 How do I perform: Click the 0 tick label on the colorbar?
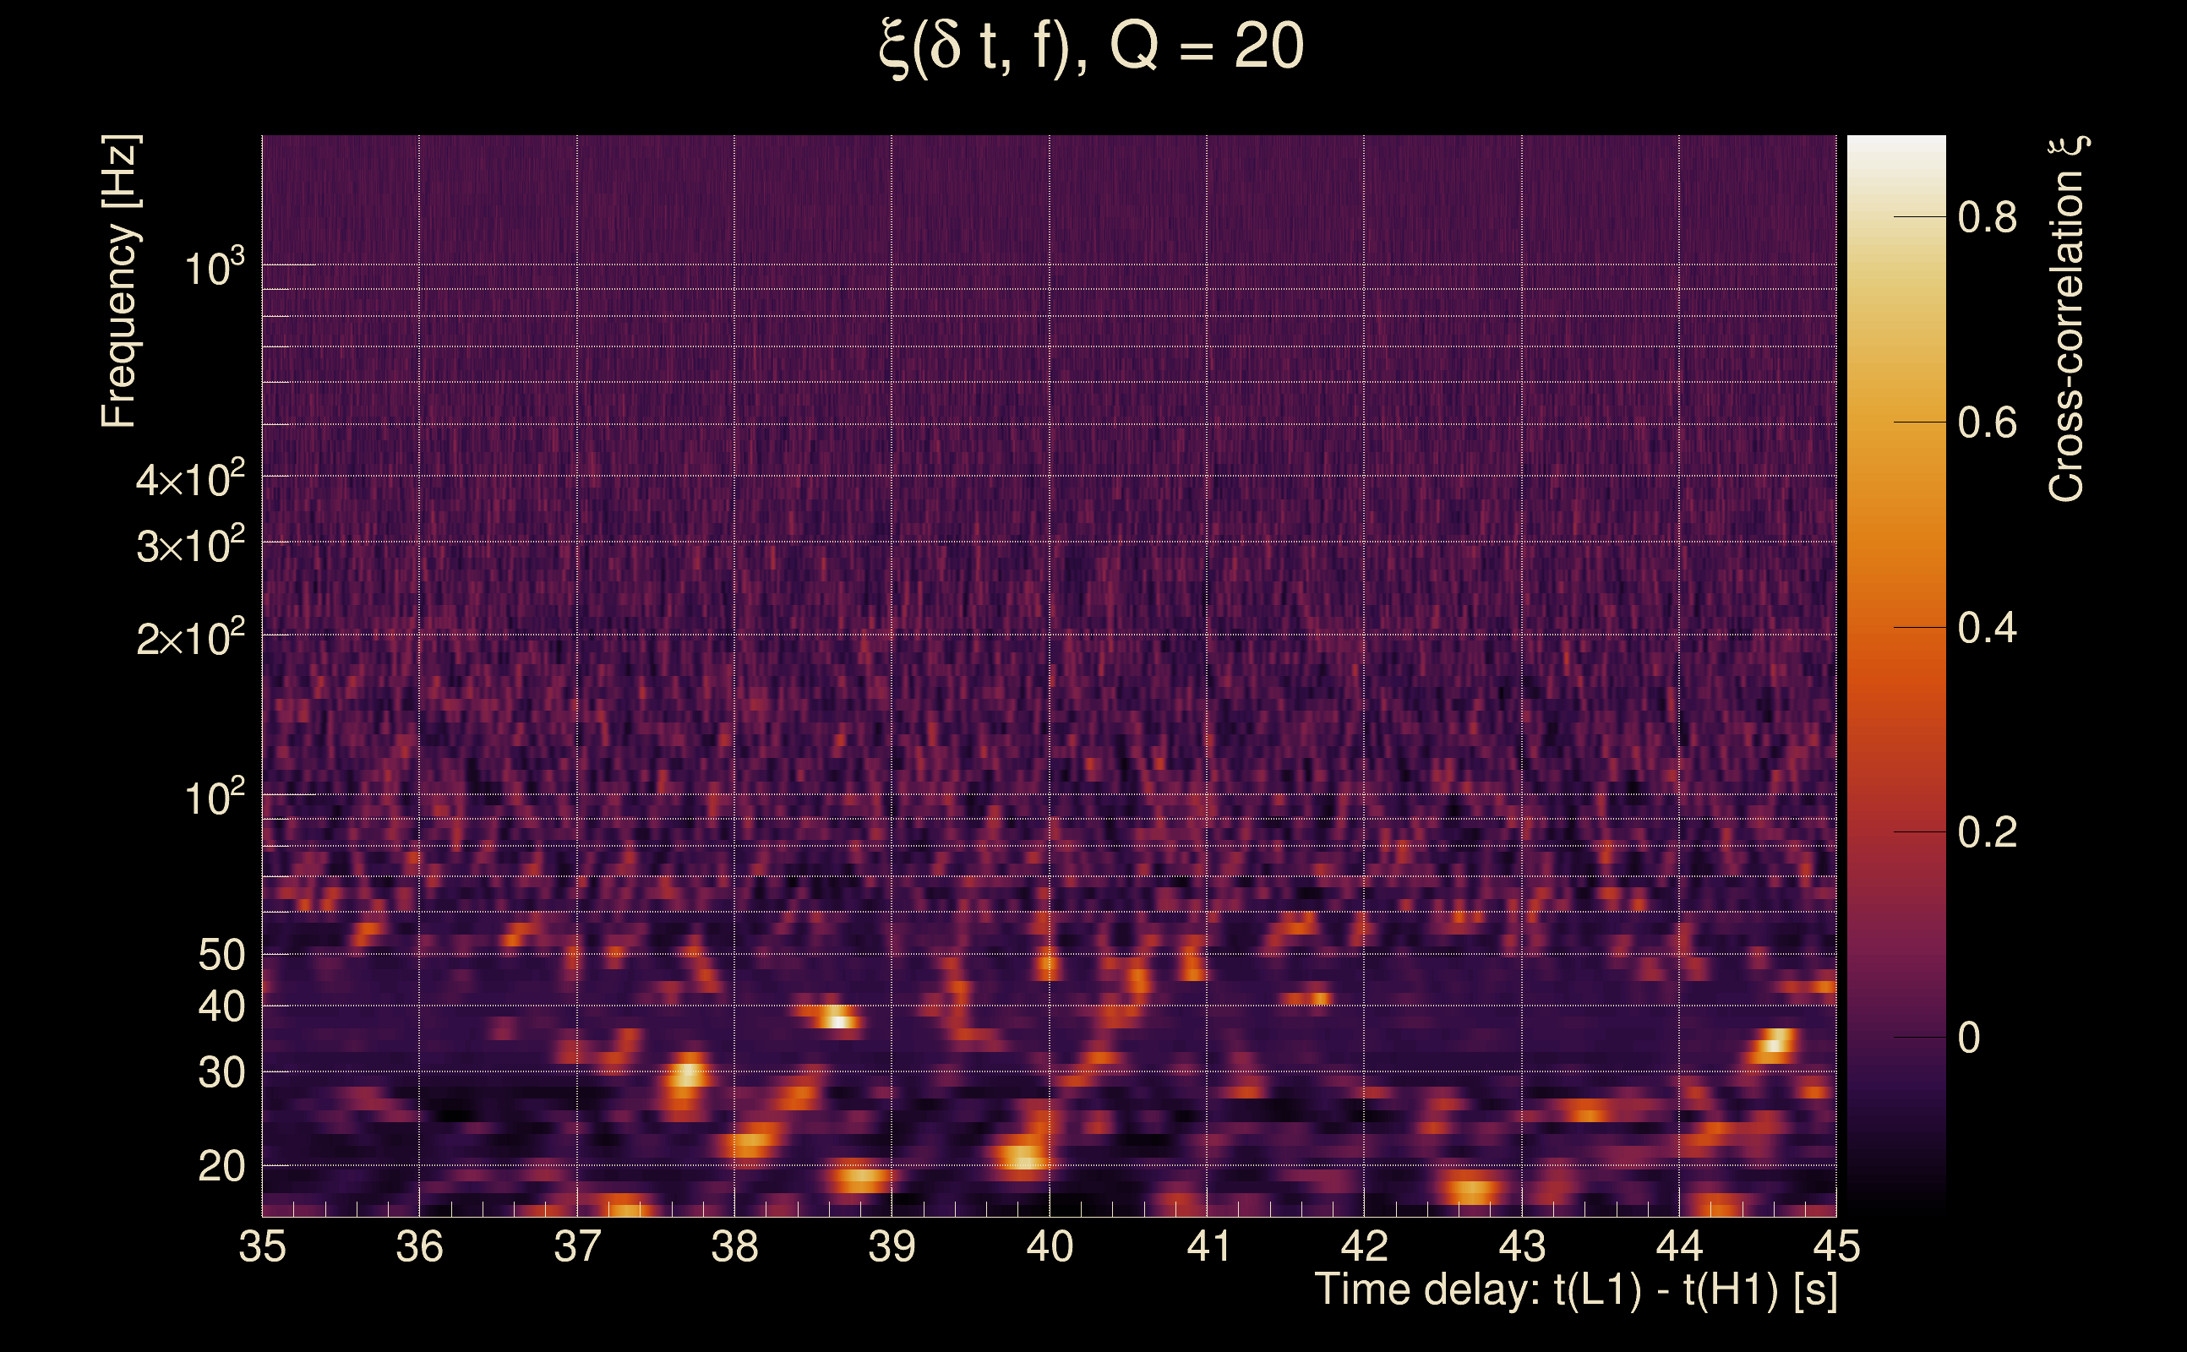click(1968, 1039)
